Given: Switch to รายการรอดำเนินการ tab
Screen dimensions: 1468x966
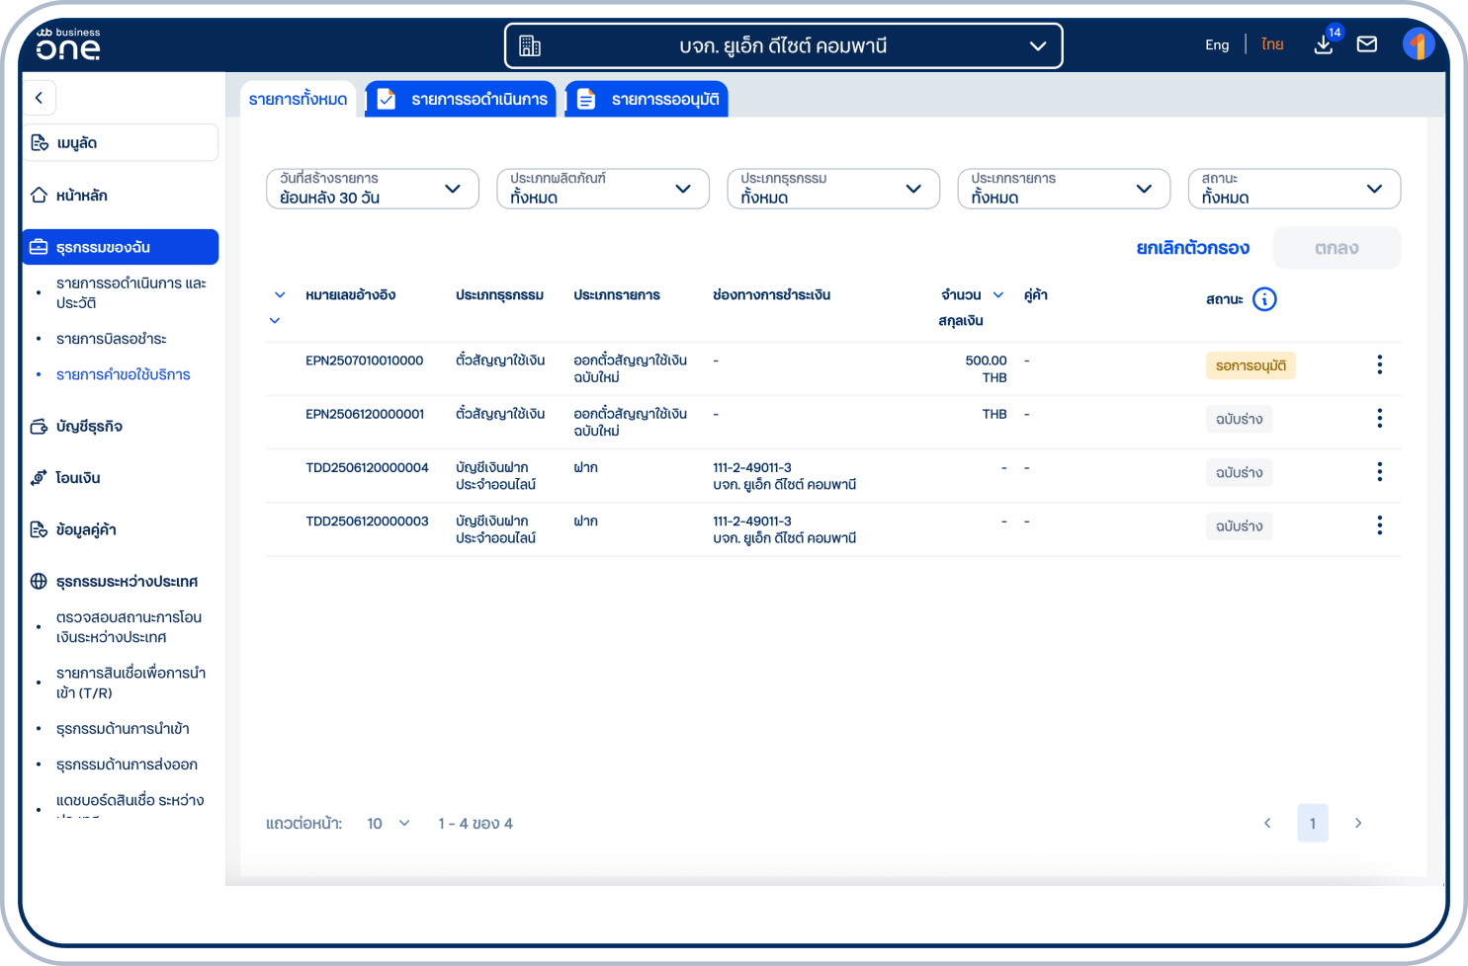Looking at the screenshot, I should click(461, 99).
